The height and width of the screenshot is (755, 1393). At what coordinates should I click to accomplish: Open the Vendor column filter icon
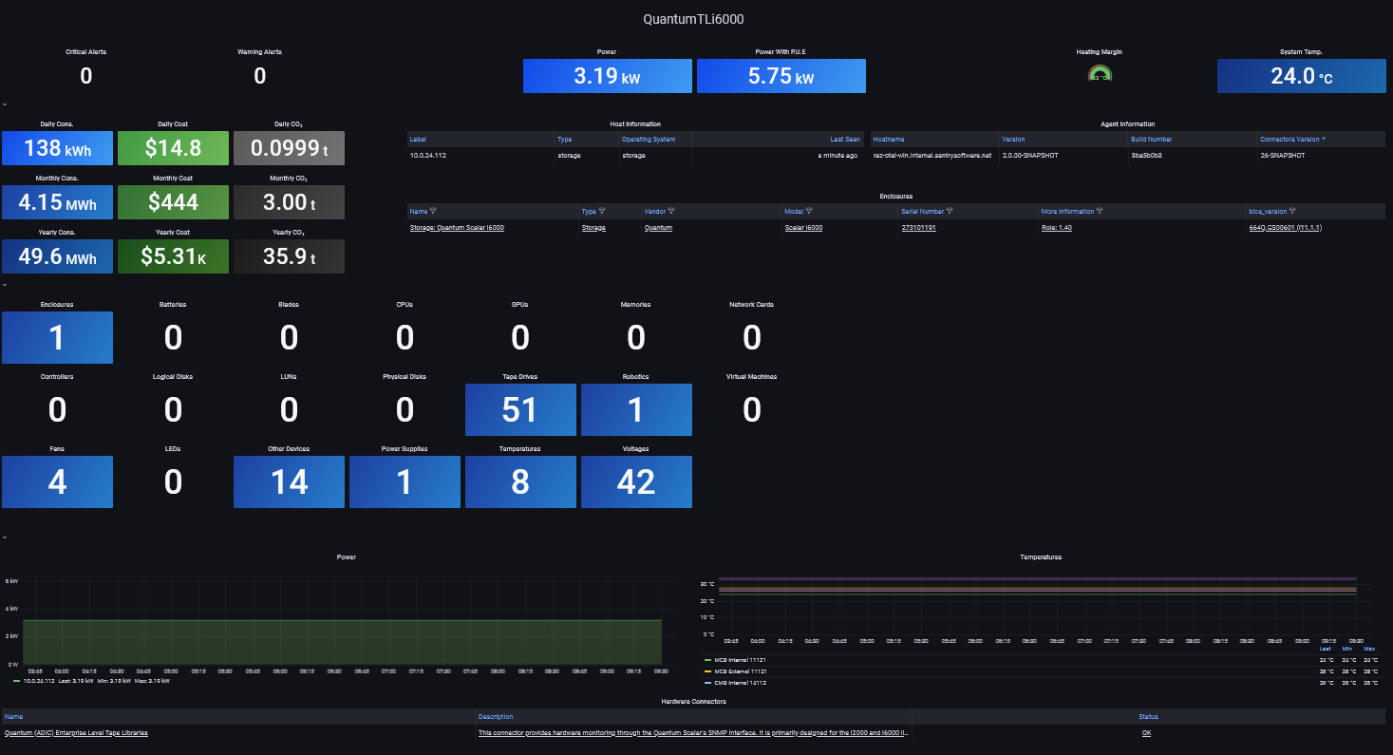[x=671, y=212]
